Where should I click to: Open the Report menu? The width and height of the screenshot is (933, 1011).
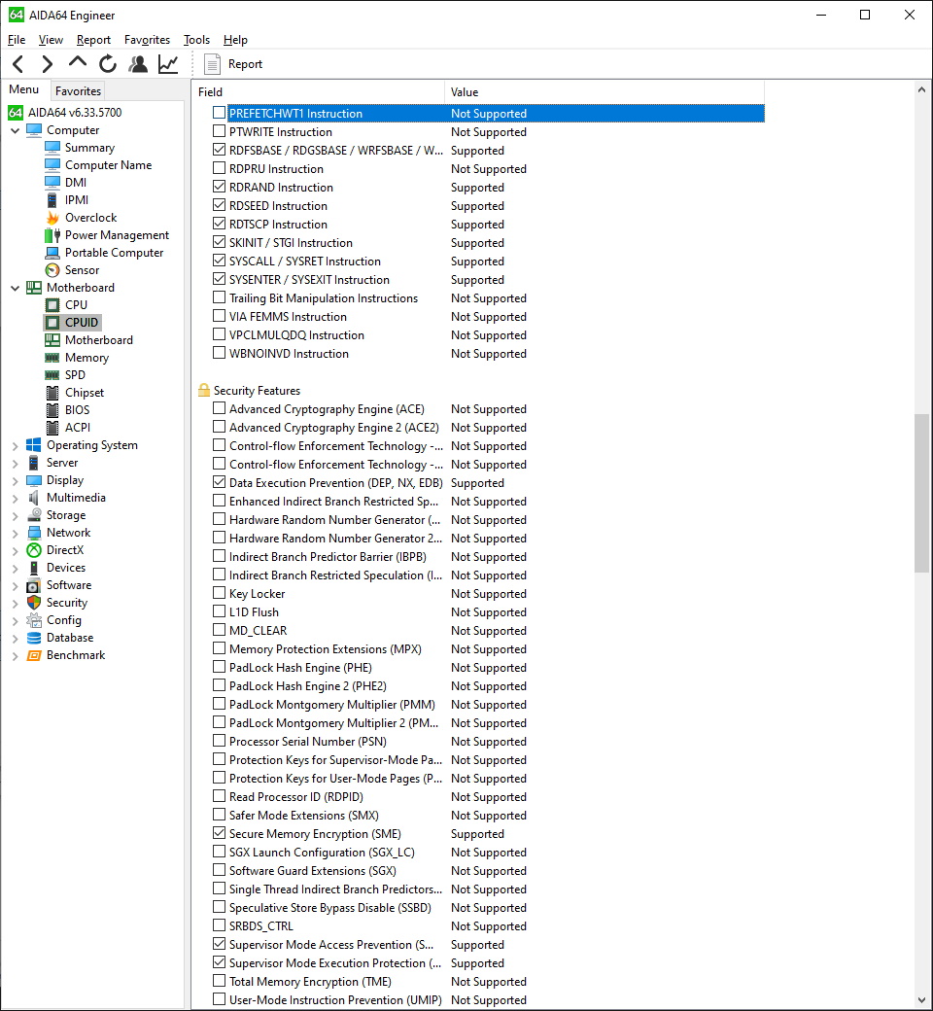pos(93,39)
